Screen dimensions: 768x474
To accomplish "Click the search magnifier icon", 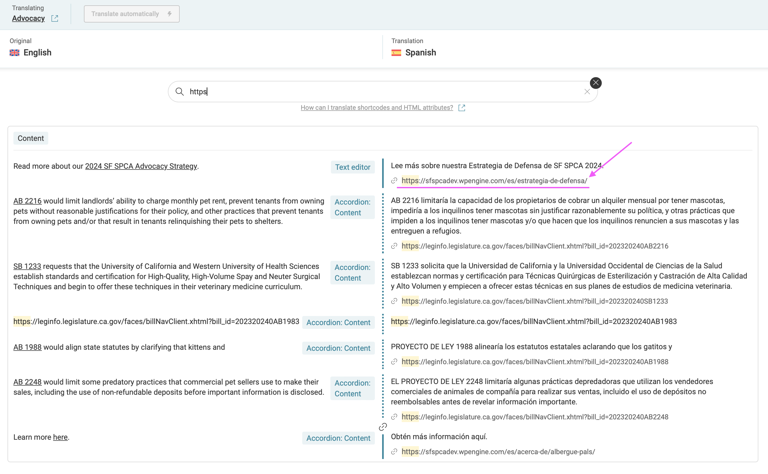I will pos(179,92).
